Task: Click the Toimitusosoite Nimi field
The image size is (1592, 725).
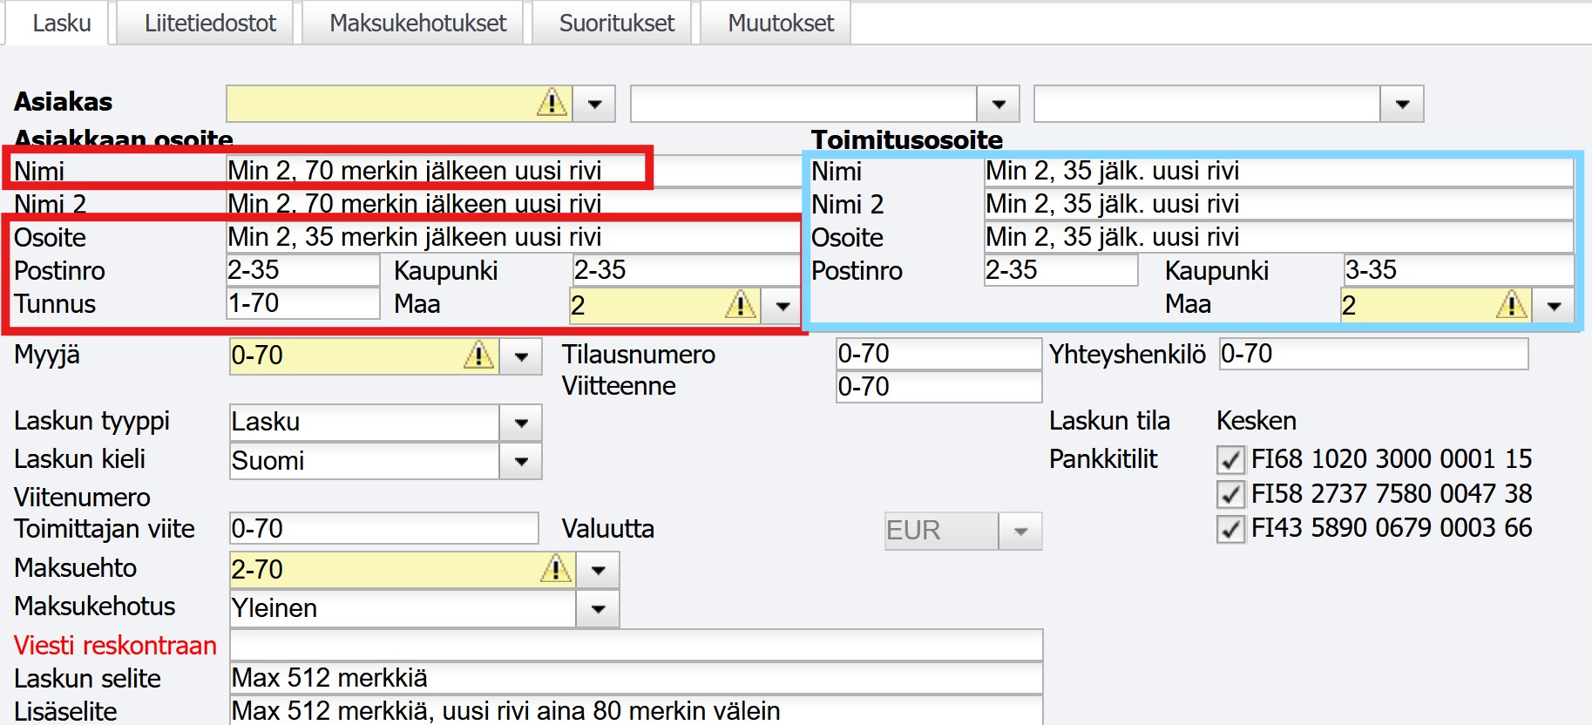Action: 1278,171
